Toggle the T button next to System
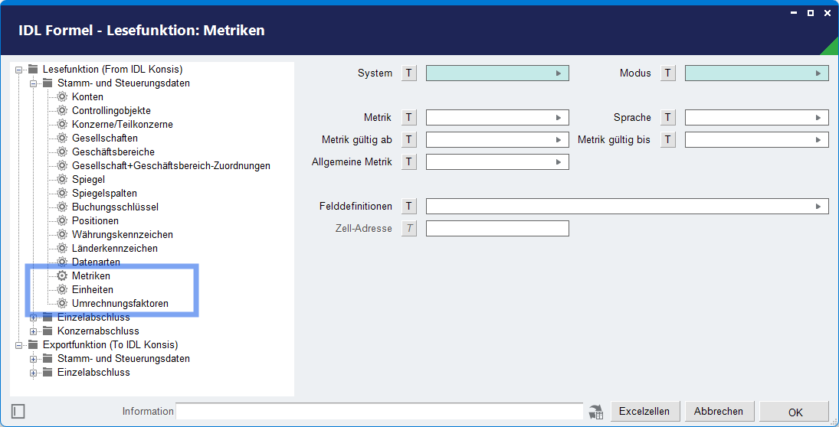 pyautogui.click(x=409, y=73)
